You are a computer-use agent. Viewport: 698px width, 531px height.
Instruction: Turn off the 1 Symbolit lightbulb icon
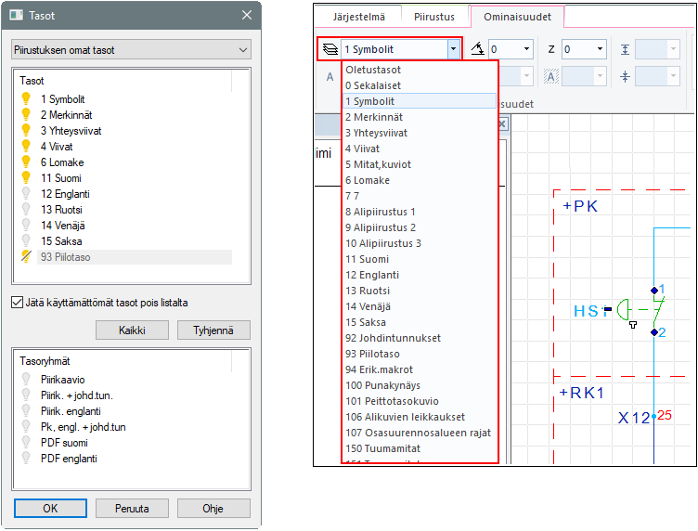26,98
